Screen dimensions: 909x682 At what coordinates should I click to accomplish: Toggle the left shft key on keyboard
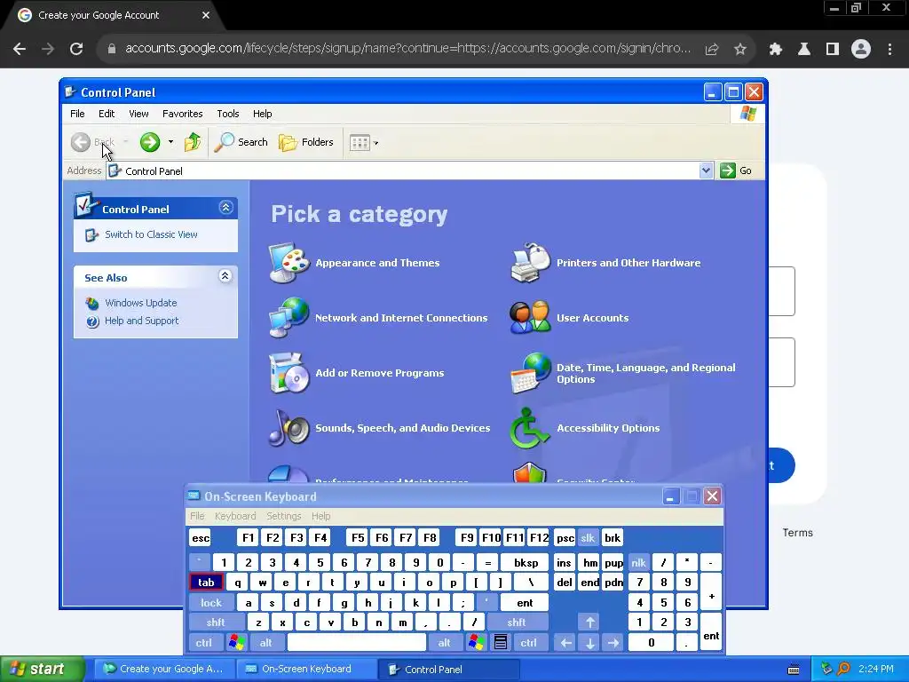click(x=216, y=623)
